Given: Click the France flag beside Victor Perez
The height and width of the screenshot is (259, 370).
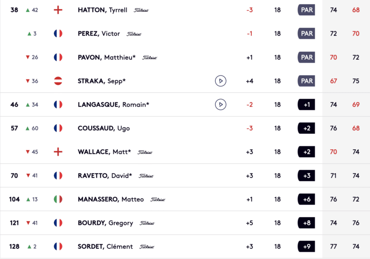Looking at the screenshot, I should point(58,34).
